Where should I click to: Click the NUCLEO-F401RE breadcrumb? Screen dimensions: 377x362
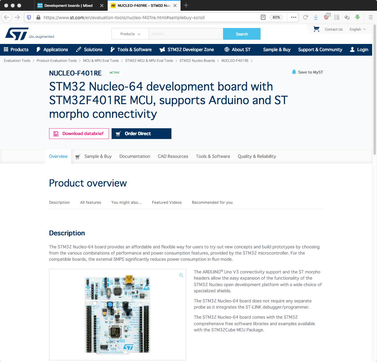click(x=235, y=61)
